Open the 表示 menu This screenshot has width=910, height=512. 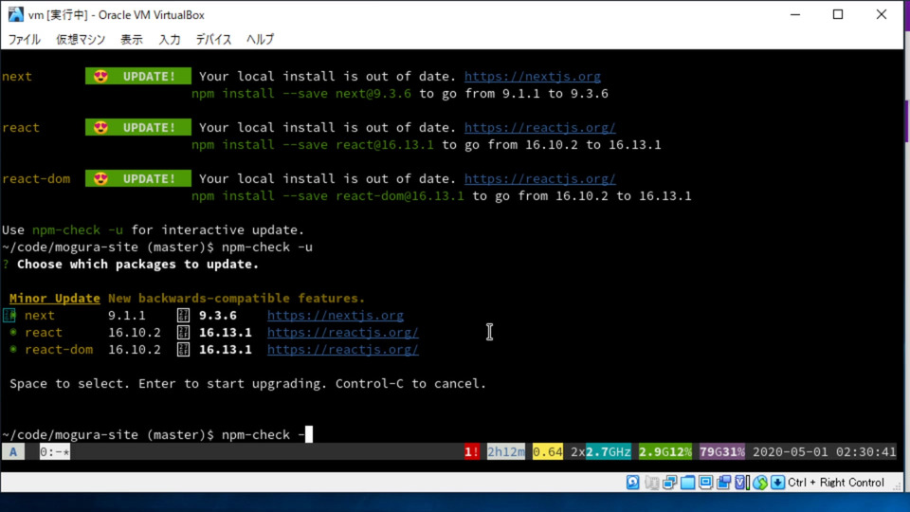point(132,40)
